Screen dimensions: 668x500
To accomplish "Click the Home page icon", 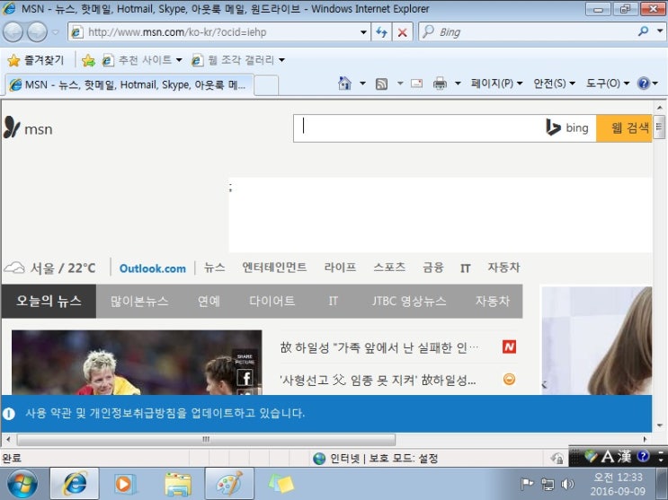I will pos(344,83).
